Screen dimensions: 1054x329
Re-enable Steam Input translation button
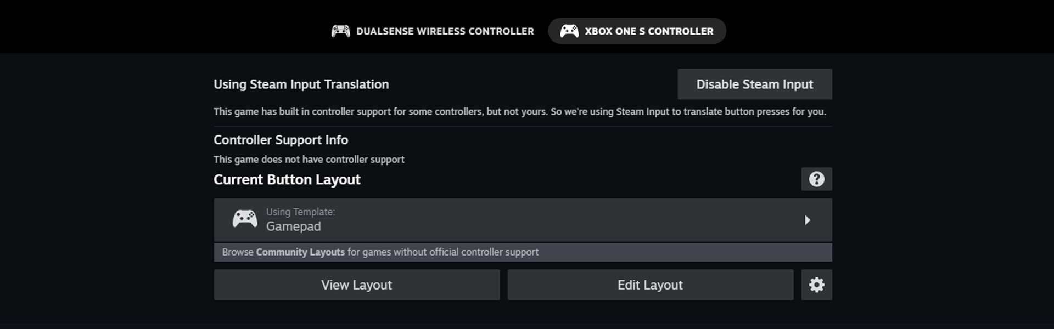(755, 84)
